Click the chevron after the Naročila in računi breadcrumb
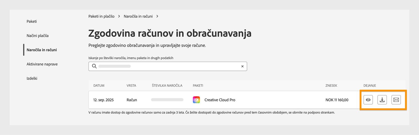The height and width of the screenshot is (135, 419). [x=157, y=16]
